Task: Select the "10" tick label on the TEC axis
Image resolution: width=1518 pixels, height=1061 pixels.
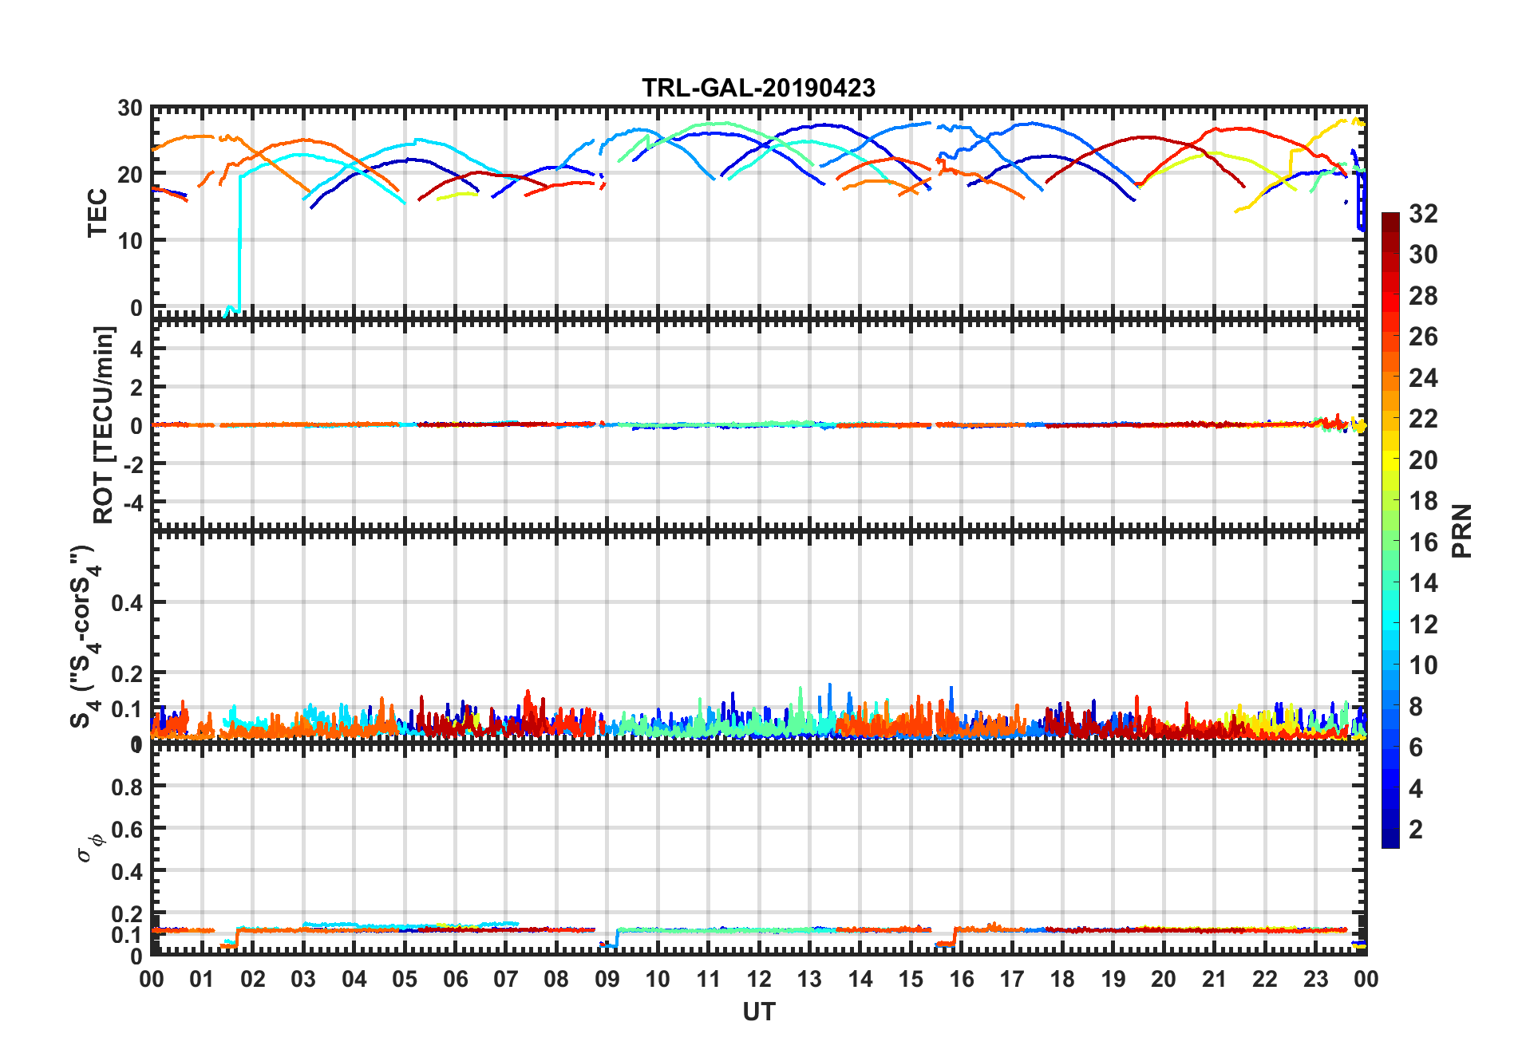Action: coord(132,240)
